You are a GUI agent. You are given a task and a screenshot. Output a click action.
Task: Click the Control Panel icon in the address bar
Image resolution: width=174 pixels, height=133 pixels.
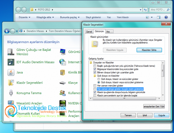click(x=21, y=31)
